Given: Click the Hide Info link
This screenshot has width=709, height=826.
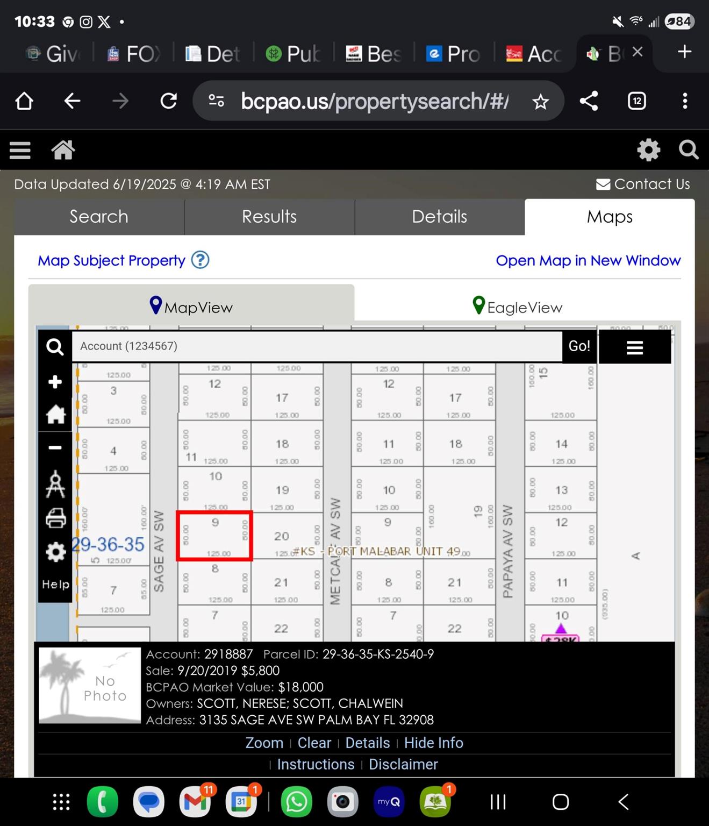Looking at the screenshot, I should pyautogui.click(x=433, y=743).
